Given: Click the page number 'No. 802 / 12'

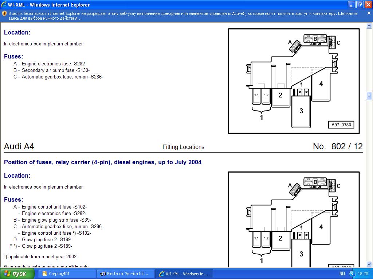Looking at the screenshot, I should point(338,146).
